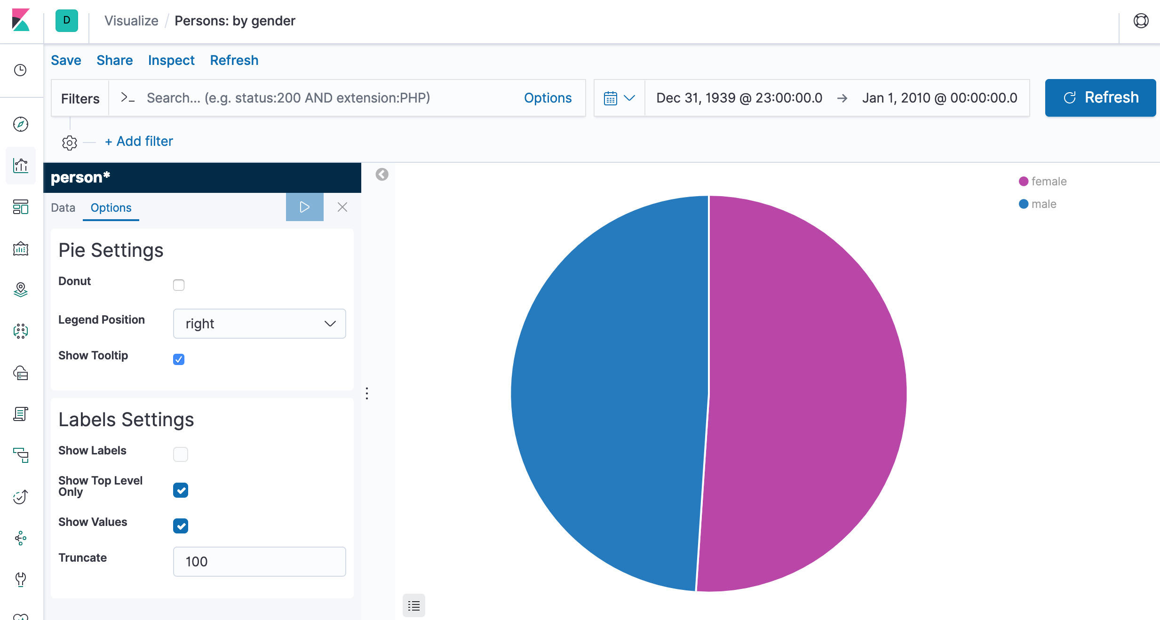
Task: Open the Canvas app icon
Action: (21, 249)
